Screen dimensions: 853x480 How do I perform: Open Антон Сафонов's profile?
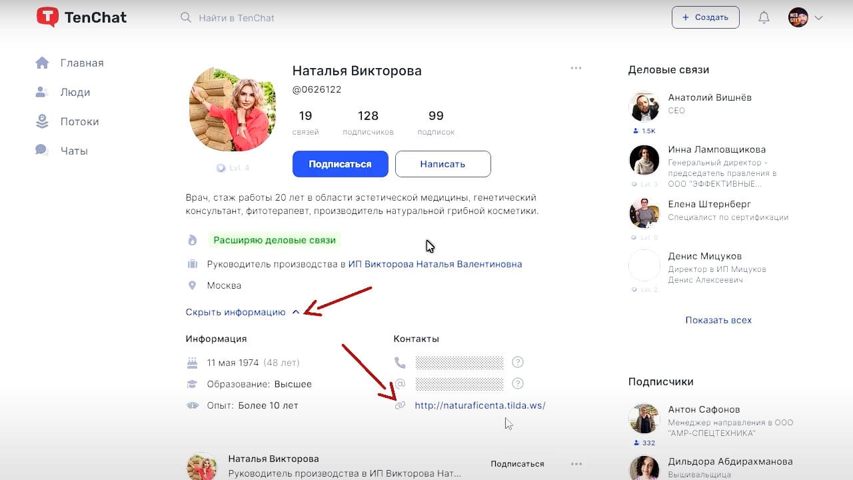(704, 409)
